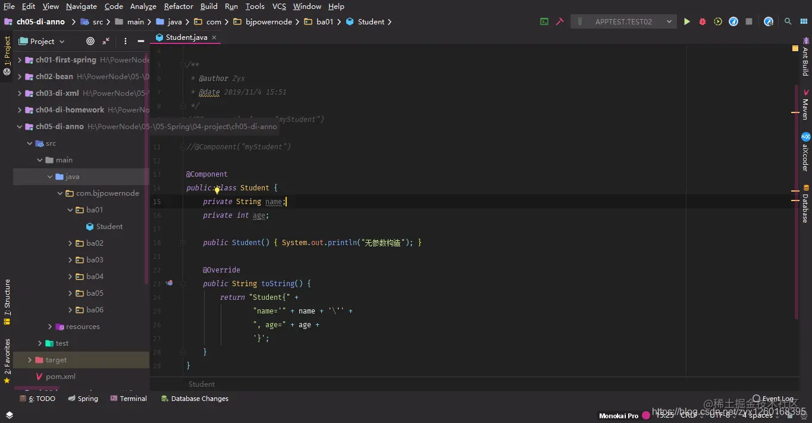812x423 pixels.
Task: Expand the test folder
Action: [x=40, y=343]
